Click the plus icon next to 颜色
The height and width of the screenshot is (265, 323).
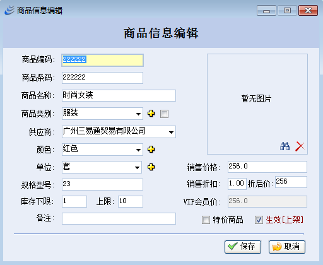pyautogui.click(x=151, y=150)
